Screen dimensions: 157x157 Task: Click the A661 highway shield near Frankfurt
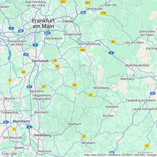(x=47, y=33)
